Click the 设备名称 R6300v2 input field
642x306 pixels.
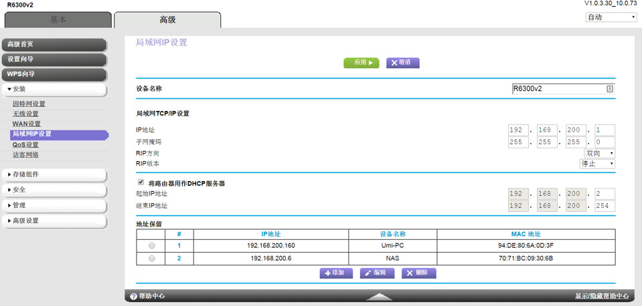coord(558,89)
